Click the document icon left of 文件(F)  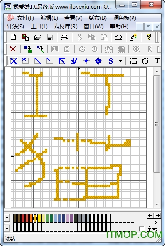pos(10,18)
